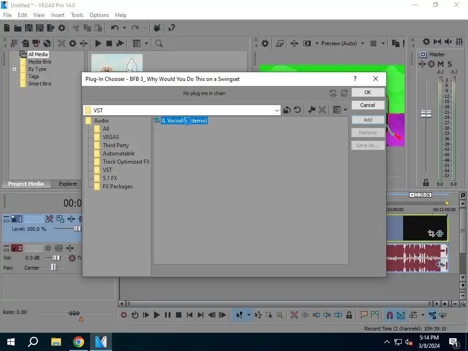Open the Event Pan/Crop icon on video clip
468x351 pixels.
431,234
